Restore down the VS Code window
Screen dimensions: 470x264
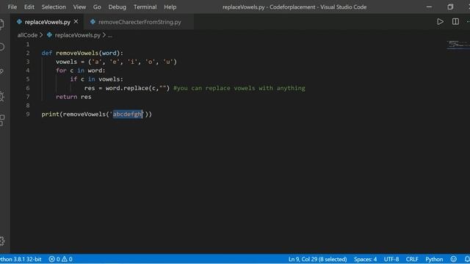(x=450, y=7)
